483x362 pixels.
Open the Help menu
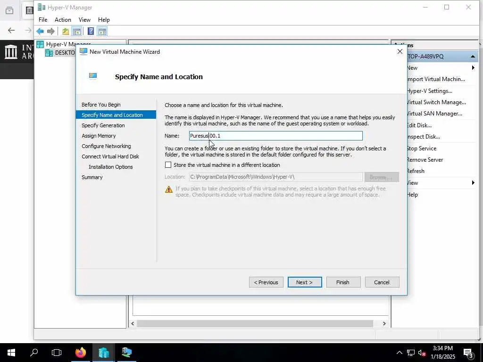coord(104,20)
